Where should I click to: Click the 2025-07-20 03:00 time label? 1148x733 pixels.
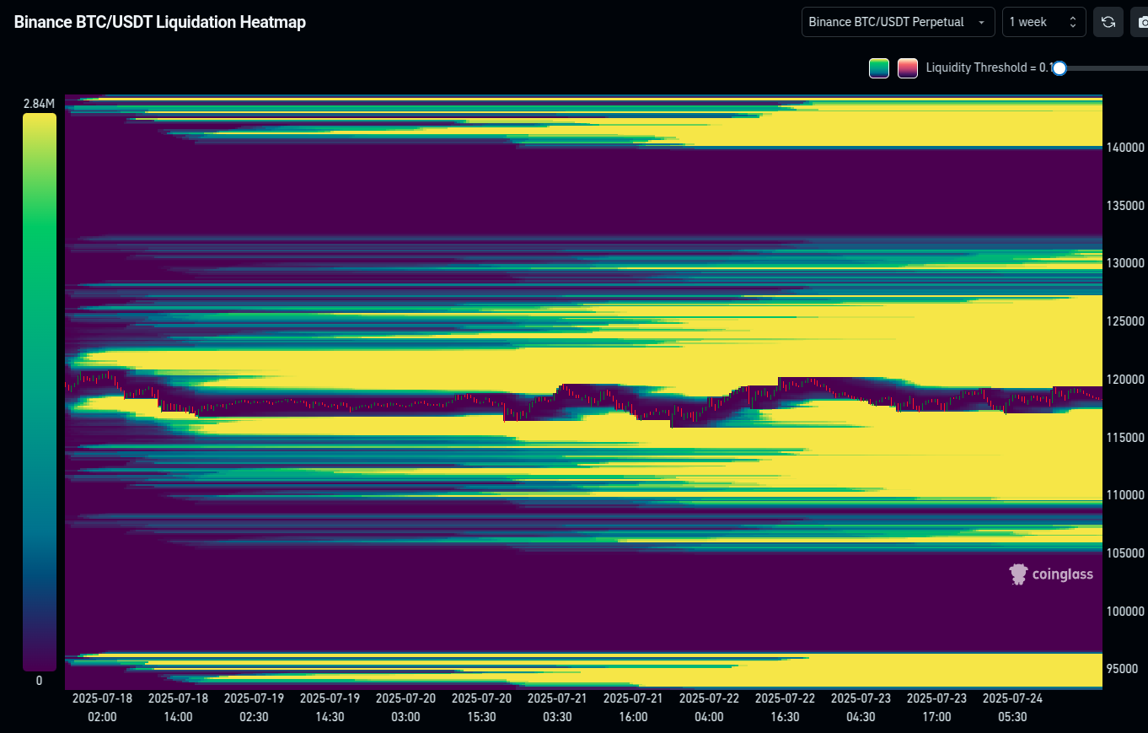405,708
